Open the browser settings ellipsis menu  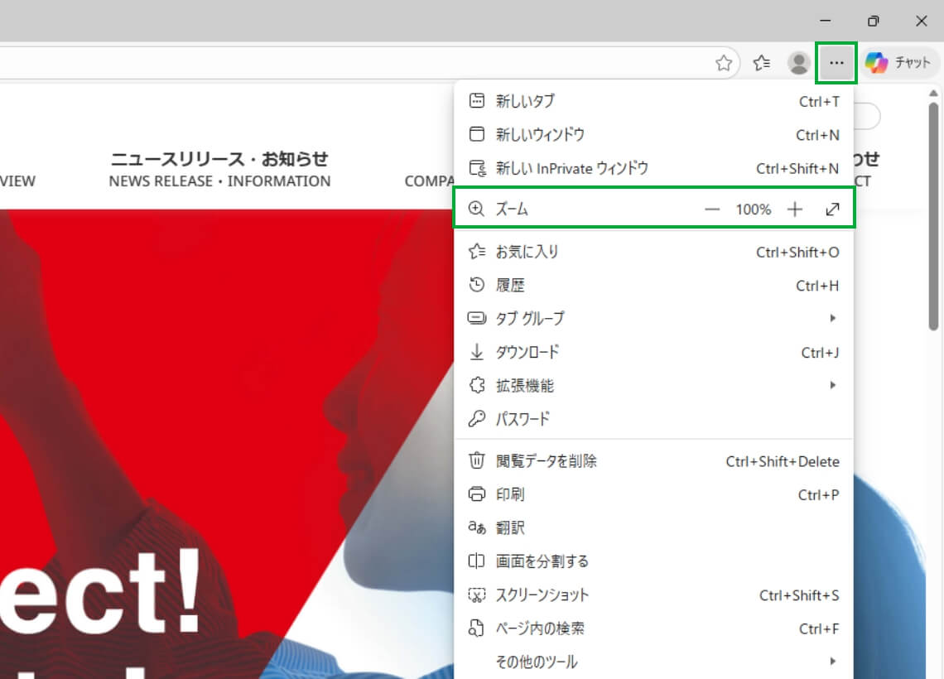pyautogui.click(x=836, y=62)
